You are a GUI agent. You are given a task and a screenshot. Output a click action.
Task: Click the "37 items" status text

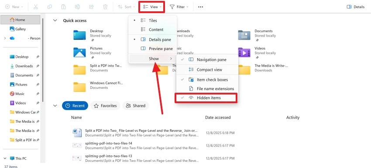point(11,166)
